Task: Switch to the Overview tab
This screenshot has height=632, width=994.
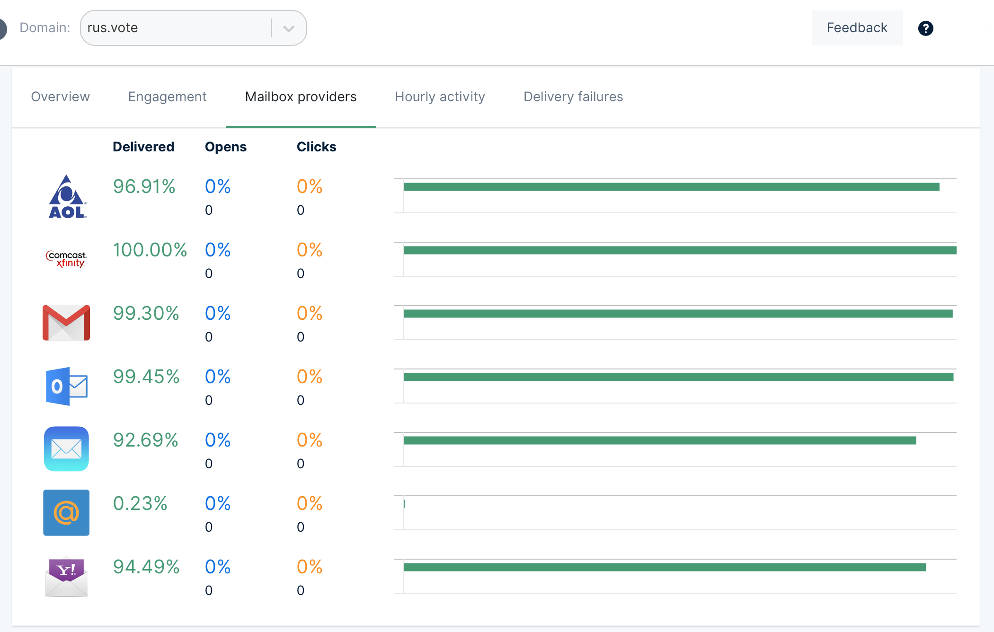Action: (x=60, y=97)
